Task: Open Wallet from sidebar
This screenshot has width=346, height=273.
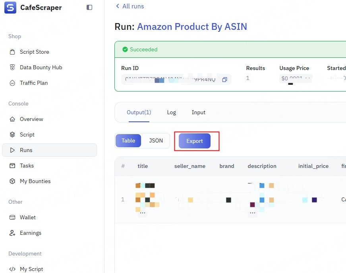Action: [27, 218]
